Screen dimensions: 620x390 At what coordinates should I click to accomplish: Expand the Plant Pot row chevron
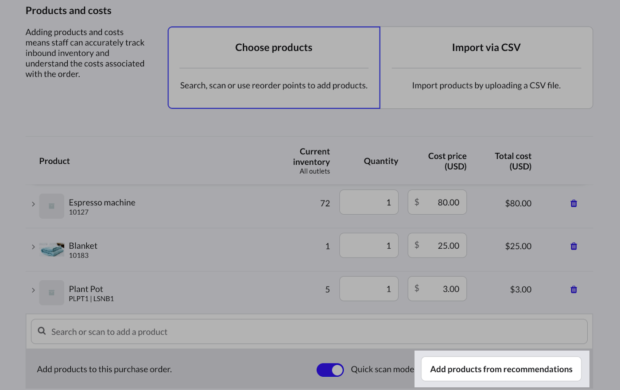click(33, 290)
